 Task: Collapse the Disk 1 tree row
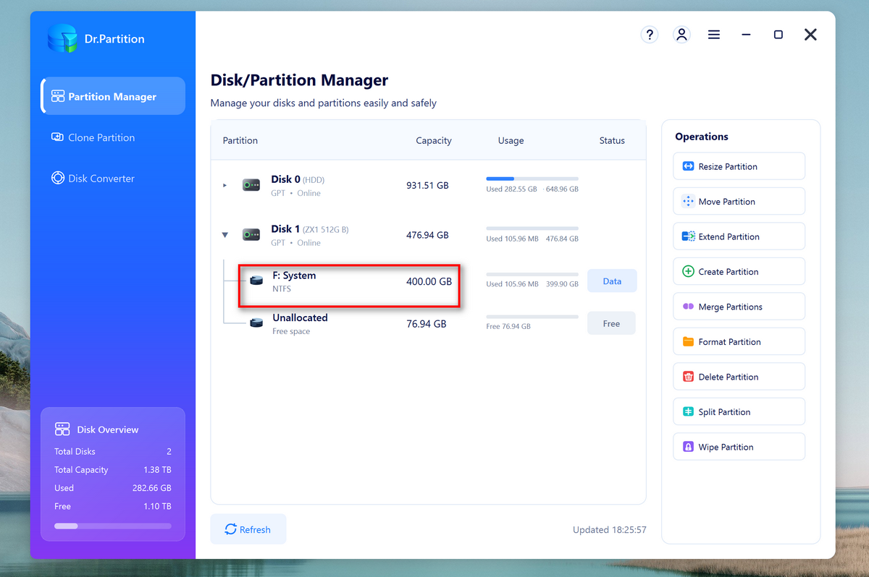pyautogui.click(x=225, y=235)
